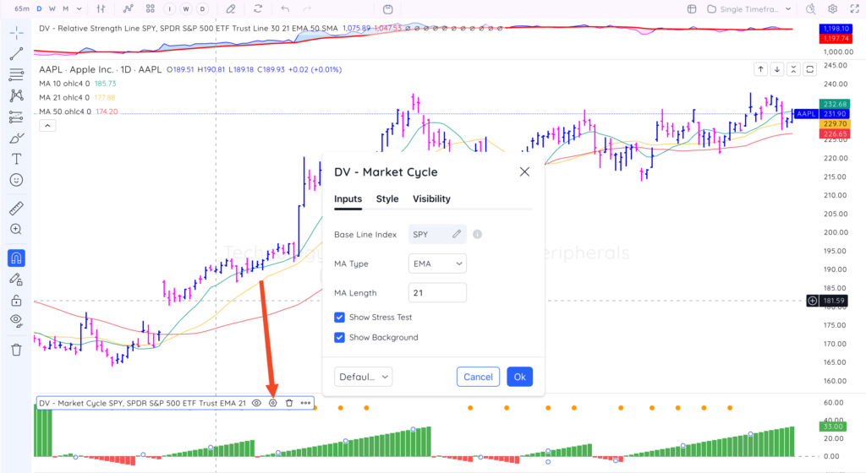Dismiss dialog with the Cancel button

(479, 377)
